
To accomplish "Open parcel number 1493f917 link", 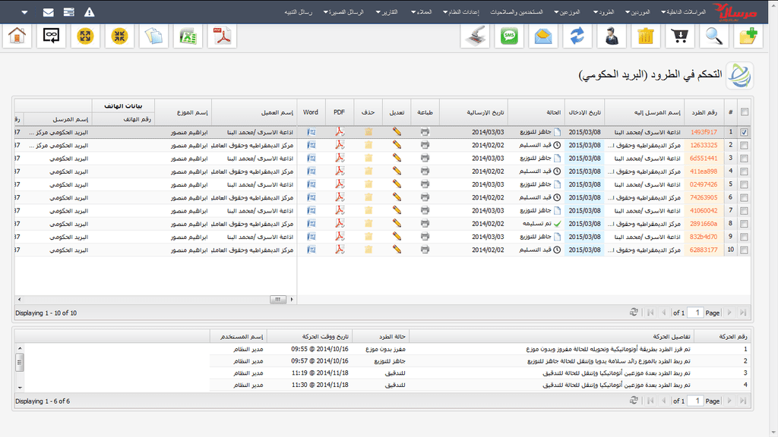I will click(x=703, y=132).
